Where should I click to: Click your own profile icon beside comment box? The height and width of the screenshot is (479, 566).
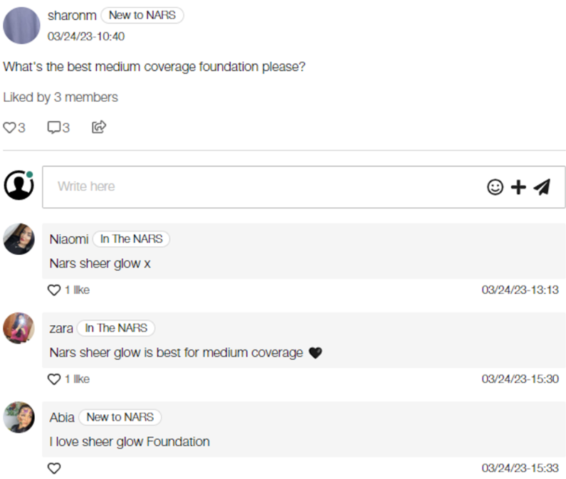pos(19,186)
